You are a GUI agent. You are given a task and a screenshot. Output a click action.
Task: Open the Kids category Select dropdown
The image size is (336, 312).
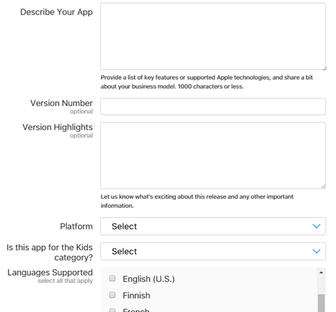213,251
